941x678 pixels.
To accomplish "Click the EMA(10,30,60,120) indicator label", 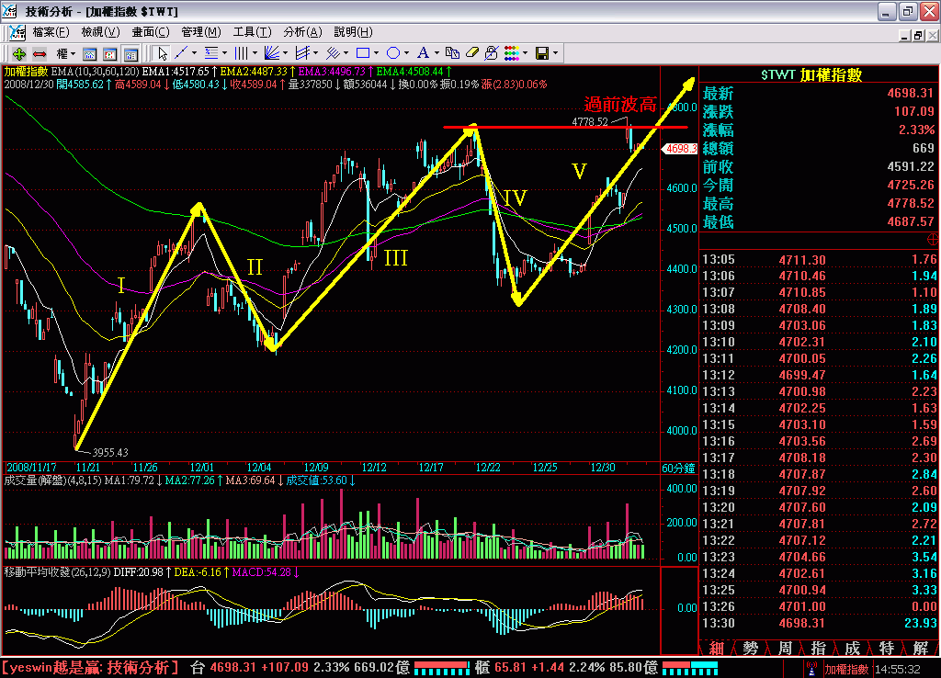I will (x=95, y=72).
